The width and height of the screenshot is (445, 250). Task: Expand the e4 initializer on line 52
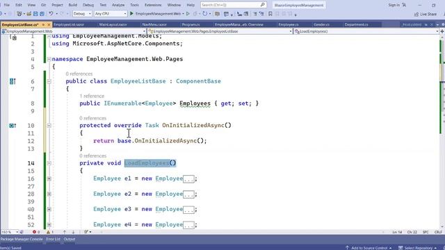49,225
